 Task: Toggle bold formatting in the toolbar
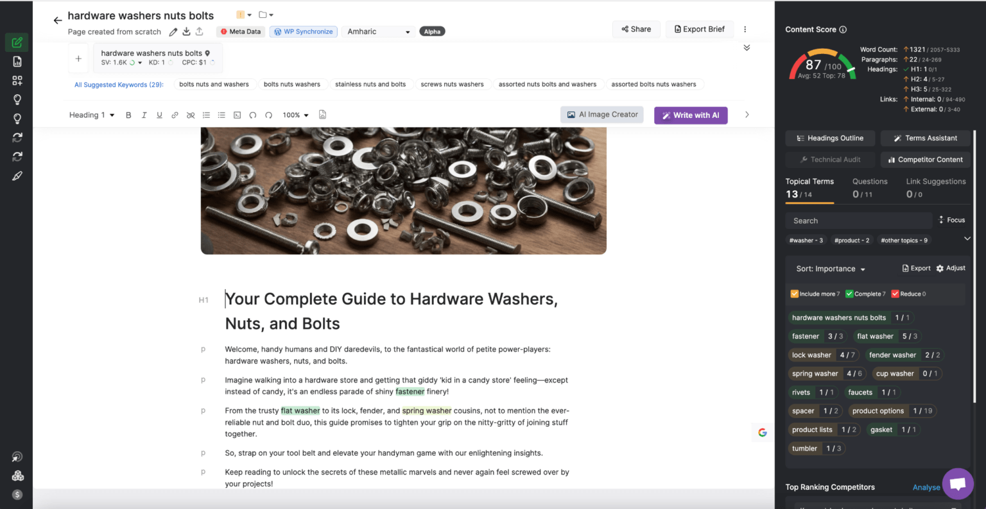128,115
